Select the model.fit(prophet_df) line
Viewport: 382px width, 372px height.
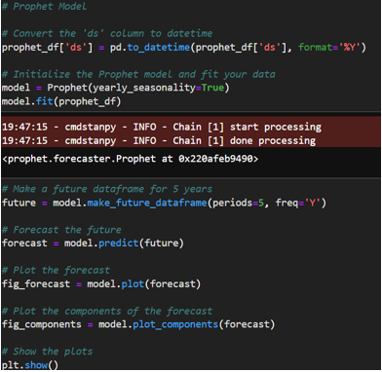(61, 101)
